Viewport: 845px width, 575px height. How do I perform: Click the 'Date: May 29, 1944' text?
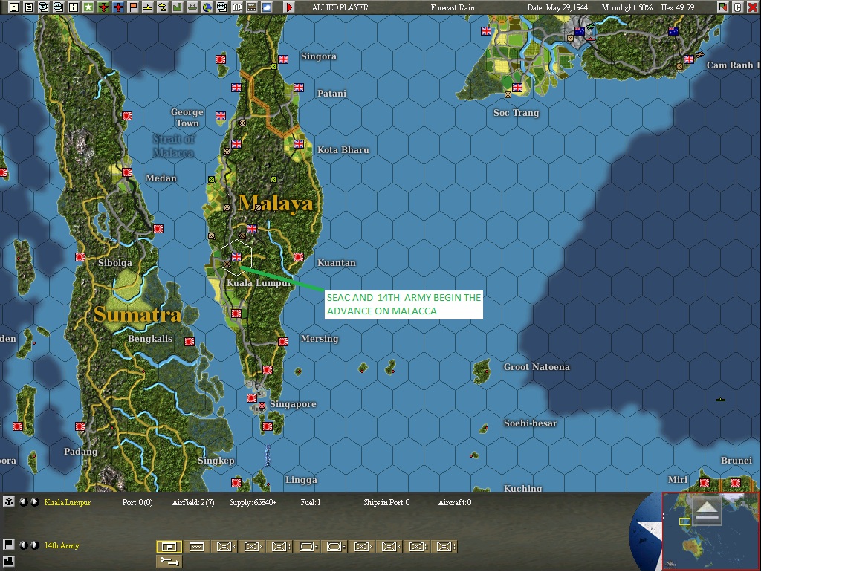pyautogui.click(x=557, y=7)
